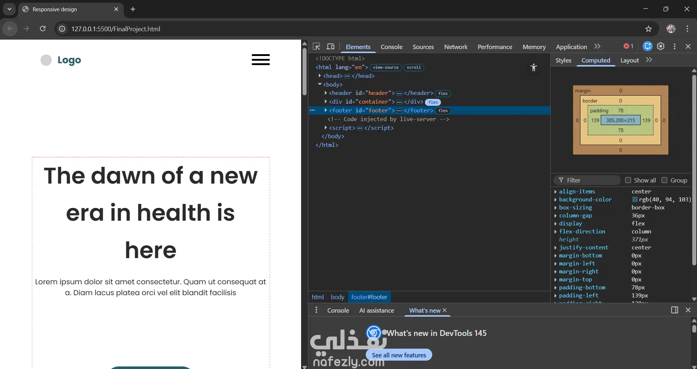Open DevTools settings gear

click(x=661, y=46)
